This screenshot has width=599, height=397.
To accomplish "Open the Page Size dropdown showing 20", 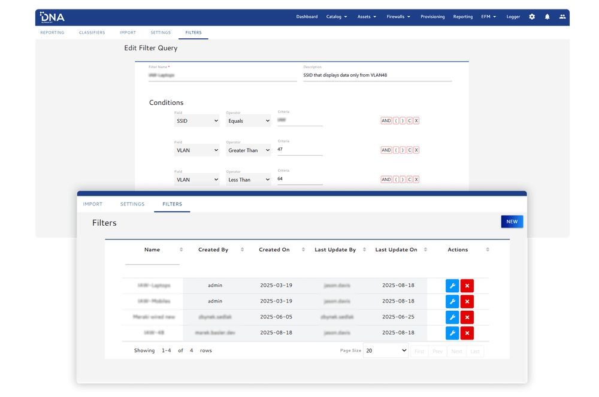I will (x=386, y=351).
